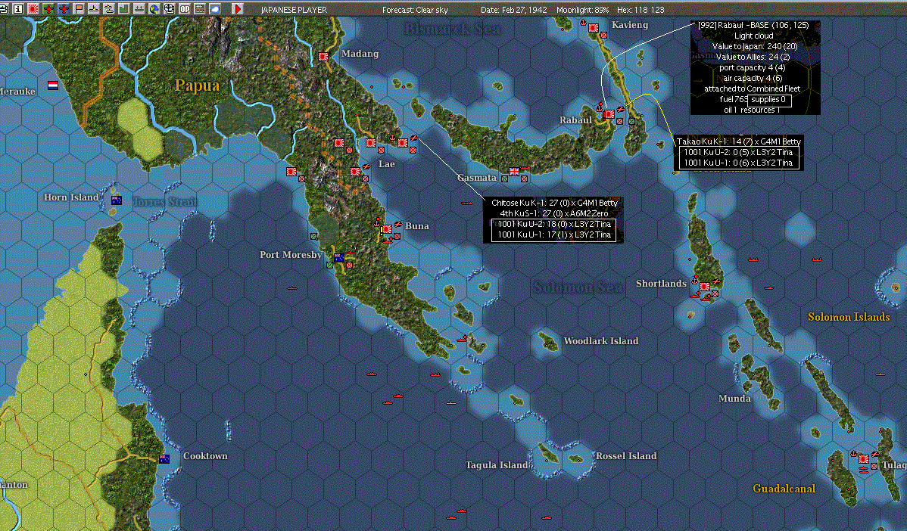907x531 pixels.
Task: Select the Japanese base flag at Tulagi
Action: [x=864, y=459]
